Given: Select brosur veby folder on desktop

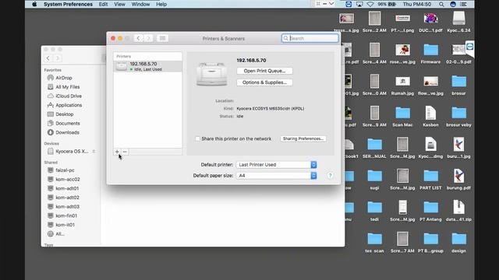Looking at the screenshot, I should coord(458,117).
